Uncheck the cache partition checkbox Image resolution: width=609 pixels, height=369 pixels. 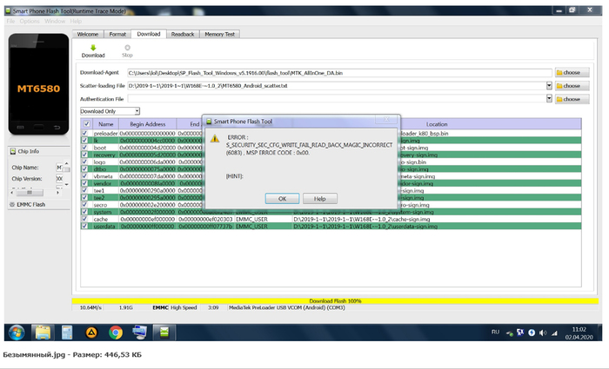[84, 219]
